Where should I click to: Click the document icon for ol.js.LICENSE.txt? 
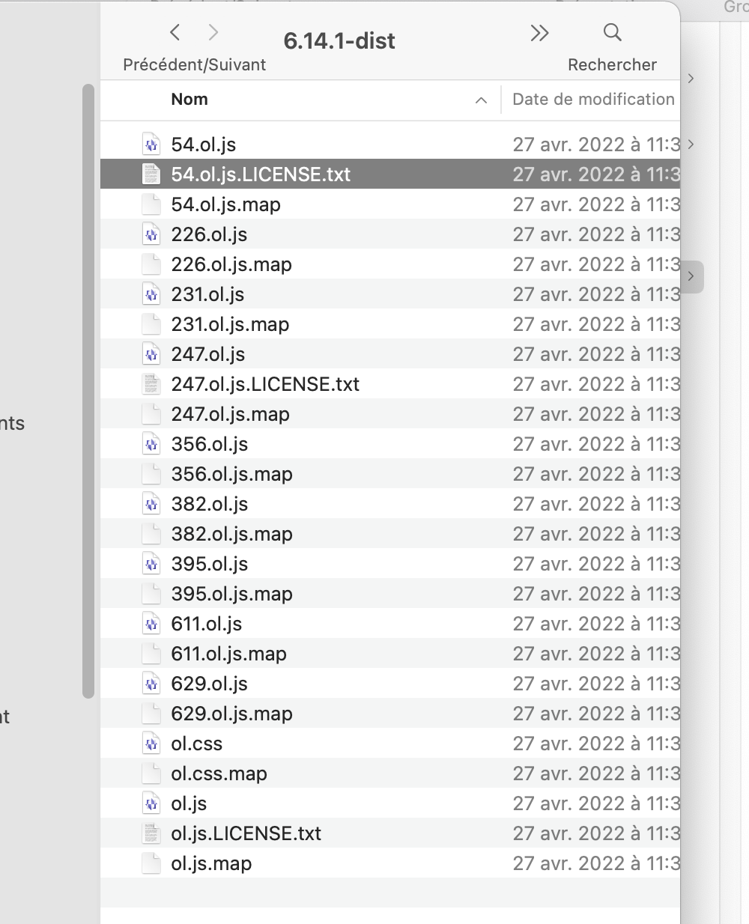[151, 833]
